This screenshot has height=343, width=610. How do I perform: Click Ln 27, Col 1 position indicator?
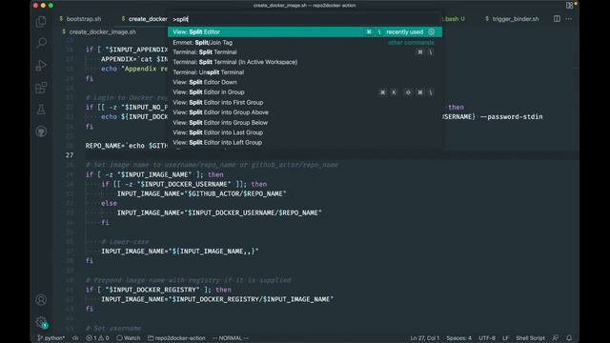point(424,338)
